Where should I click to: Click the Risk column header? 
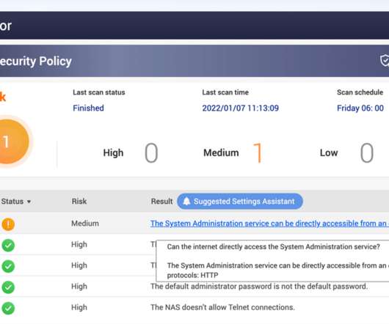(79, 202)
